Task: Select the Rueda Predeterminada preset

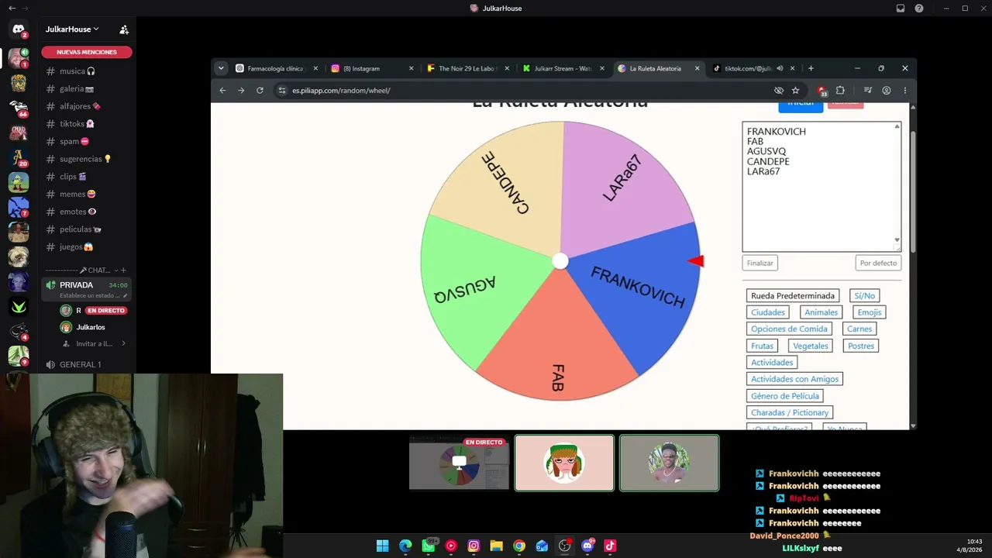Action: click(x=793, y=296)
